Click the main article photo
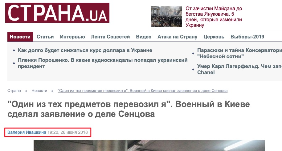Screen dimensions: 282x151 coord(149,145)
